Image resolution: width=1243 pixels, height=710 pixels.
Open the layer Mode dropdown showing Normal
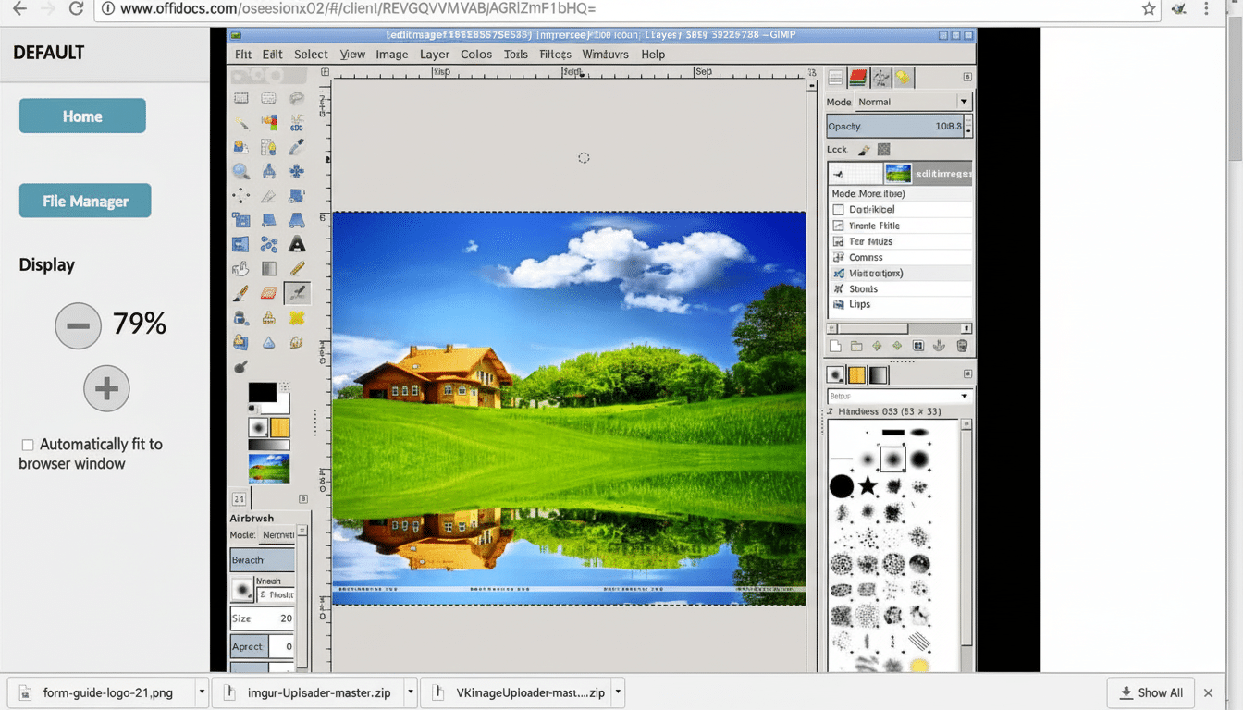click(x=962, y=102)
